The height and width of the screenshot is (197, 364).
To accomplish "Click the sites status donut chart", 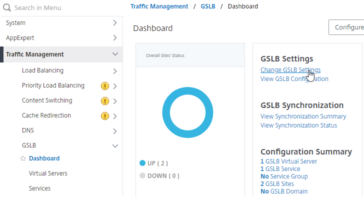I will coord(187,112).
